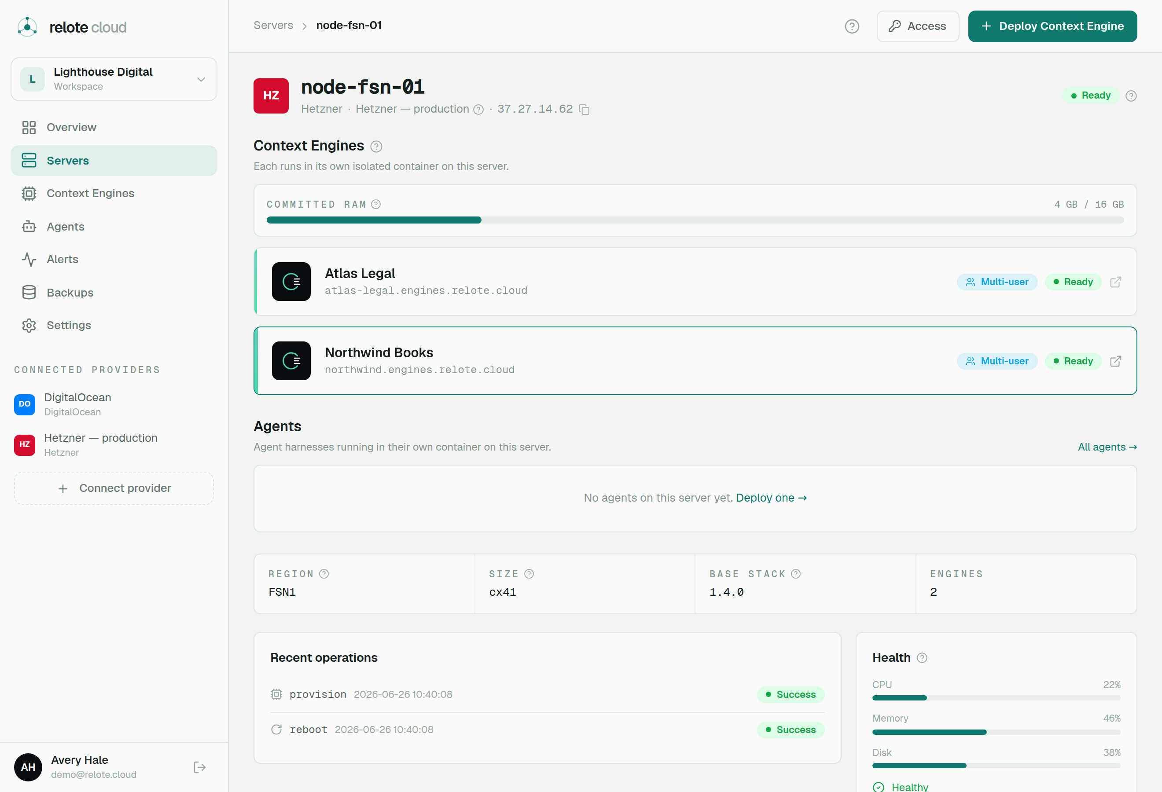Click help icon next to Size label
Image resolution: width=1162 pixels, height=792 pixels.
coord(529,574)
